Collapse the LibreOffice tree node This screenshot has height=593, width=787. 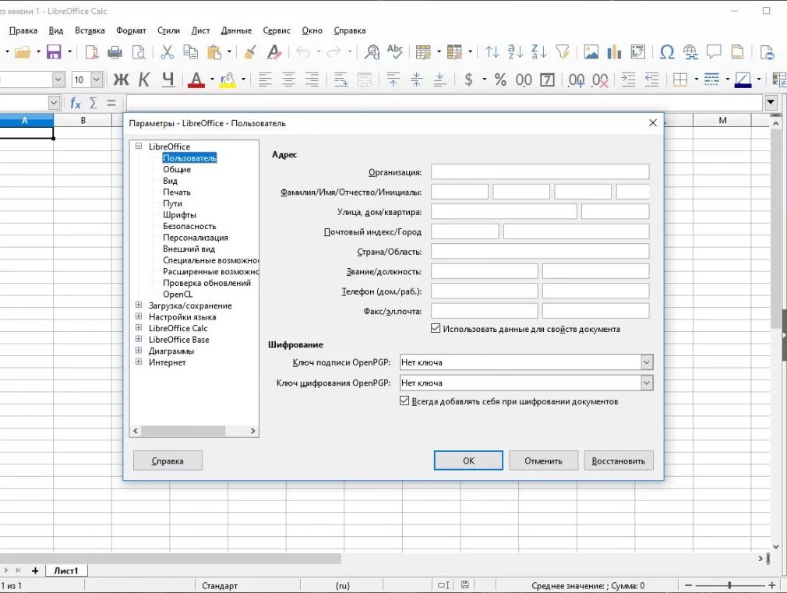[x=139, y=146]
